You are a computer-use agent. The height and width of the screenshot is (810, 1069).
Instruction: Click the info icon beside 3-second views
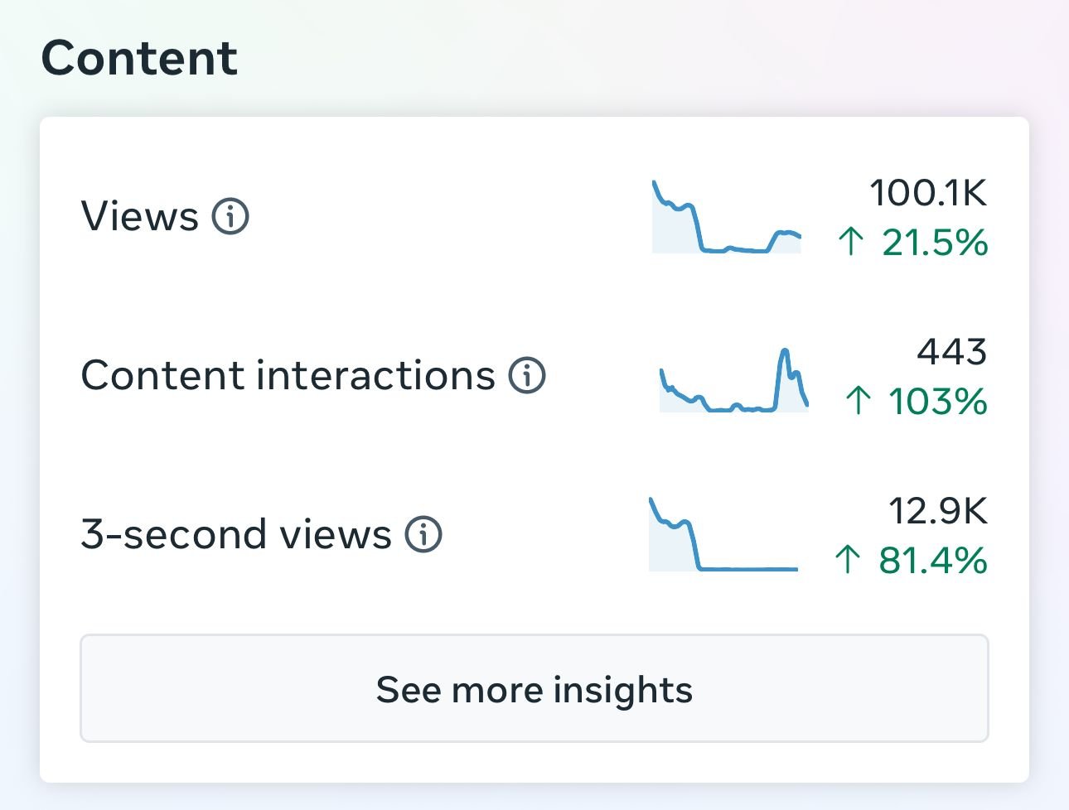[x=423, y=534]
